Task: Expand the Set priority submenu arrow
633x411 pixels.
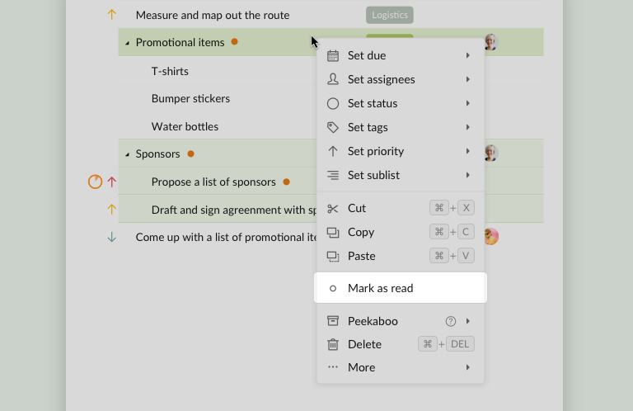Action: 467,151
